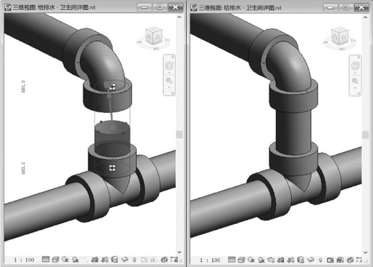The height and width of the screenshot is (267, 373).
Task: Open Detail Level in left view
Action: [x=46, y=259]
